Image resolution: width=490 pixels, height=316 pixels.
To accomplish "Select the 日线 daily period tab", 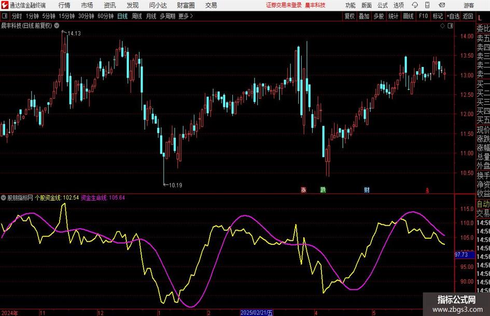I will [122, 16].
